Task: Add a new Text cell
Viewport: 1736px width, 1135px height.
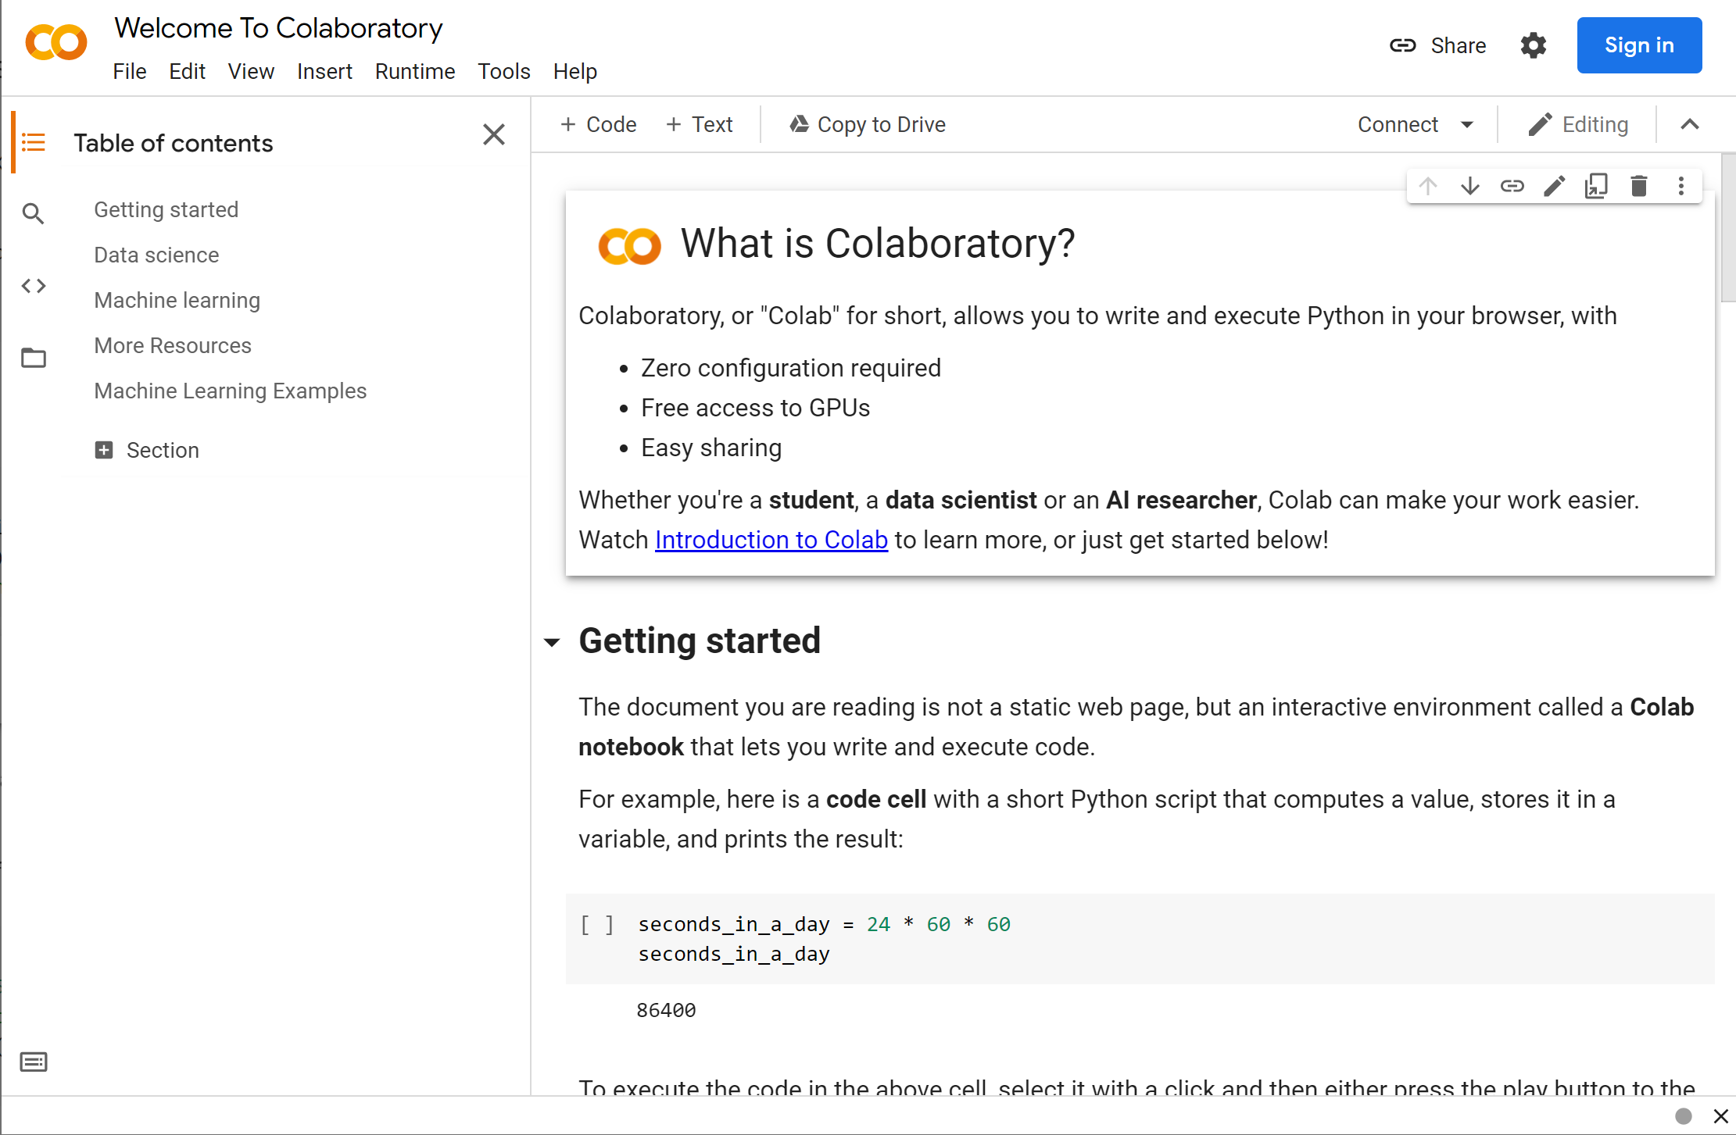Action: tap(700, 124)
